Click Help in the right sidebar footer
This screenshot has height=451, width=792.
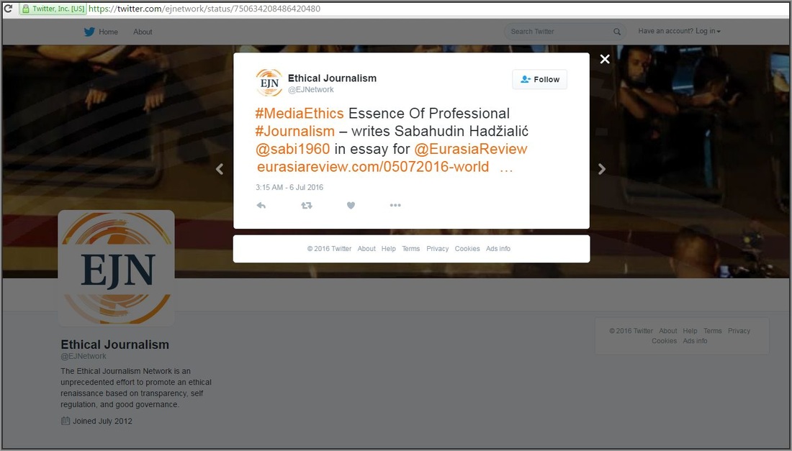point(690,331)
